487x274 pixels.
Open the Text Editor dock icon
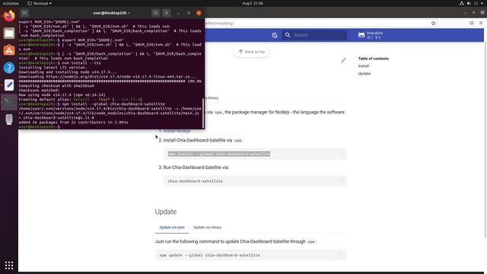9,84
